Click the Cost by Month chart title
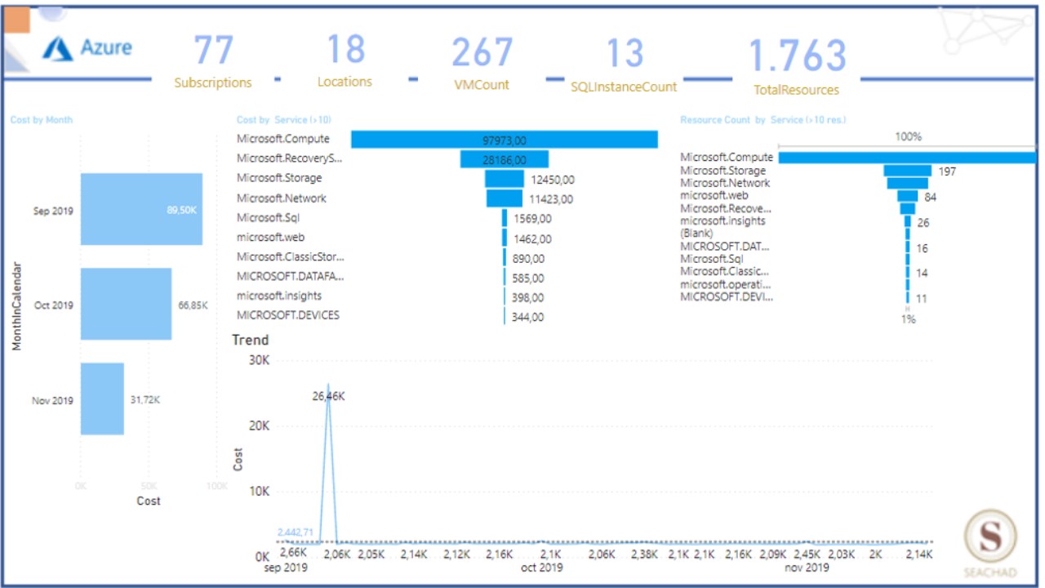Image resolution: width=1045 pixels, height=588 pixels. 42,120
